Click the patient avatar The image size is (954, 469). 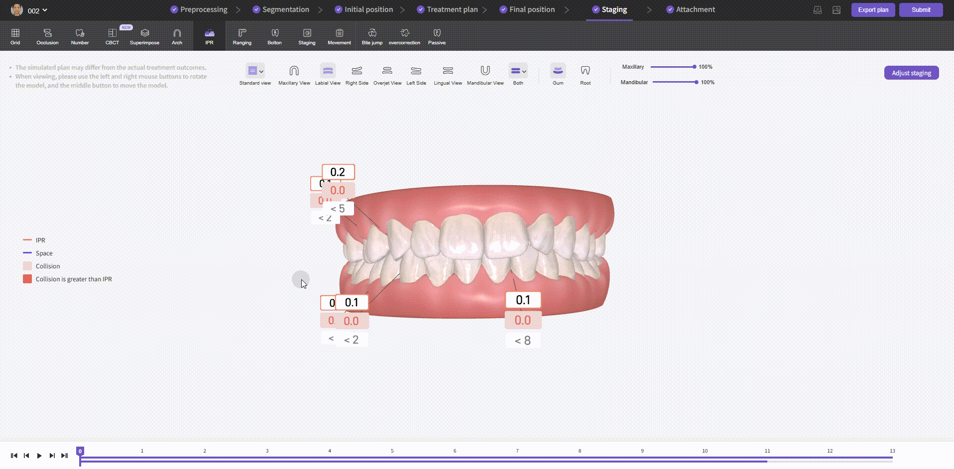point(17,10)
